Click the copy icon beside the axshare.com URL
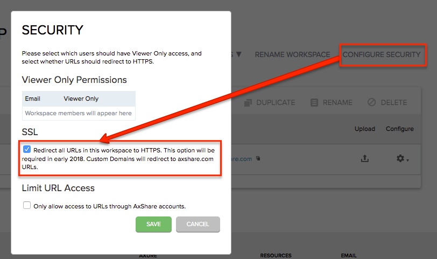437x259 pixels. 258,159
